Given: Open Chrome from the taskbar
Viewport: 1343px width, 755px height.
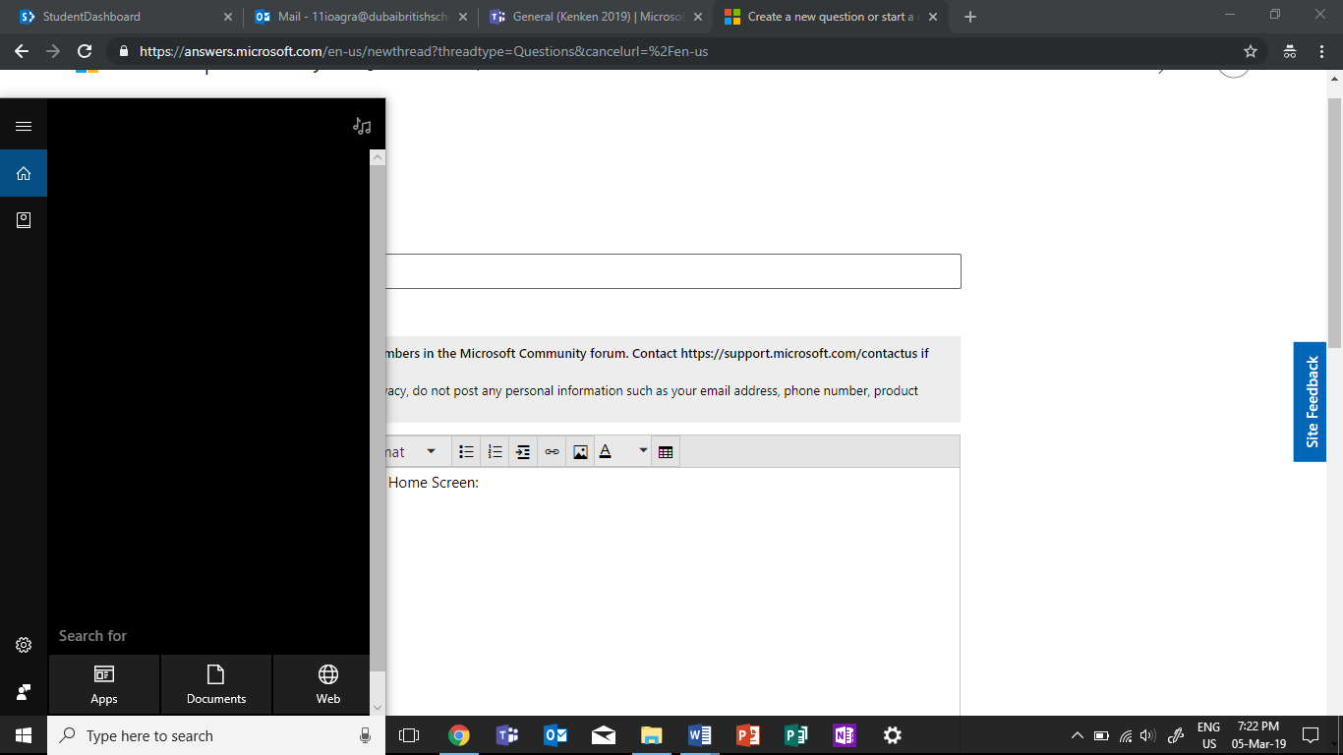Looking at the screenshot, I should pyautogui.click(x=458, y=735).
